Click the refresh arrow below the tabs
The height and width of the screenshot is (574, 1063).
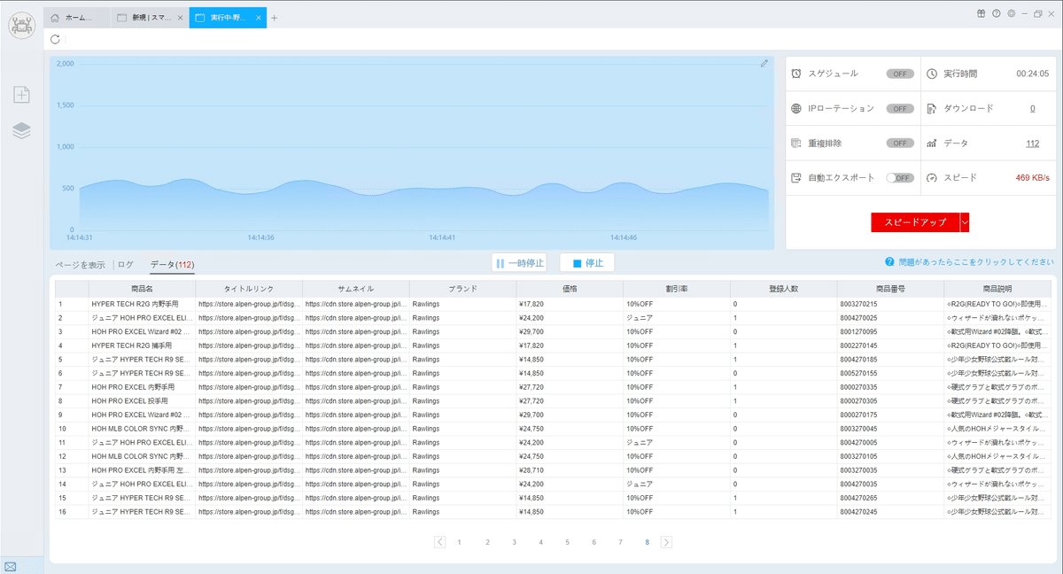click(56, 39)
